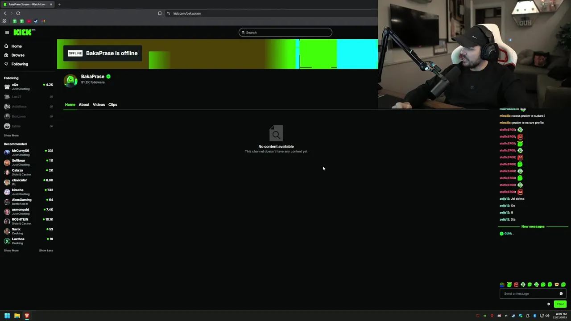This screenshot has width=571, height=321.
Task: Open MrCurryS6 recommended channel
Action: 29,152
